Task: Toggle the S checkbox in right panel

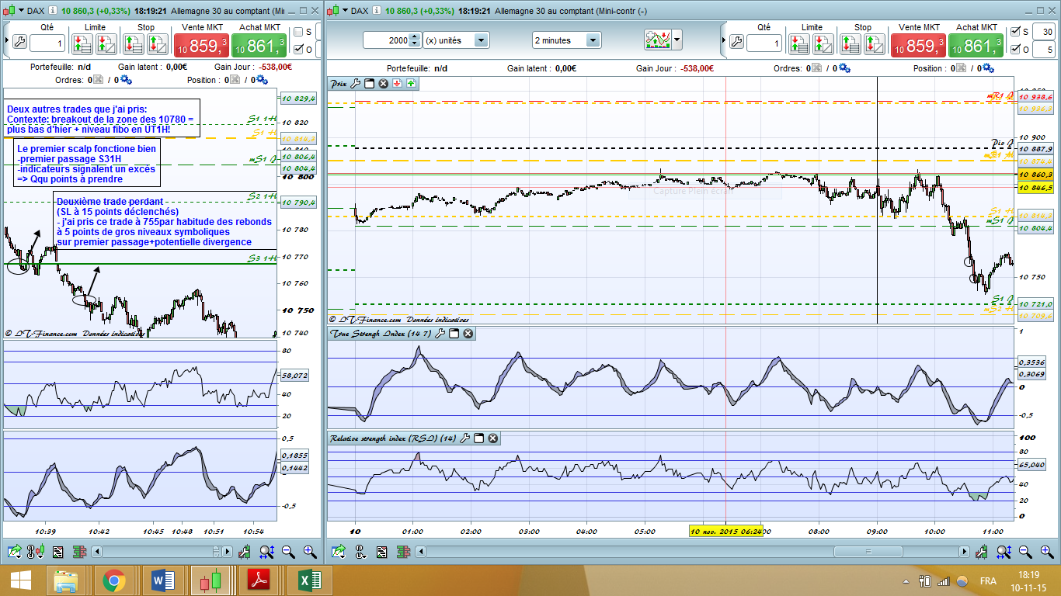Action: [x=1015, y=32]
